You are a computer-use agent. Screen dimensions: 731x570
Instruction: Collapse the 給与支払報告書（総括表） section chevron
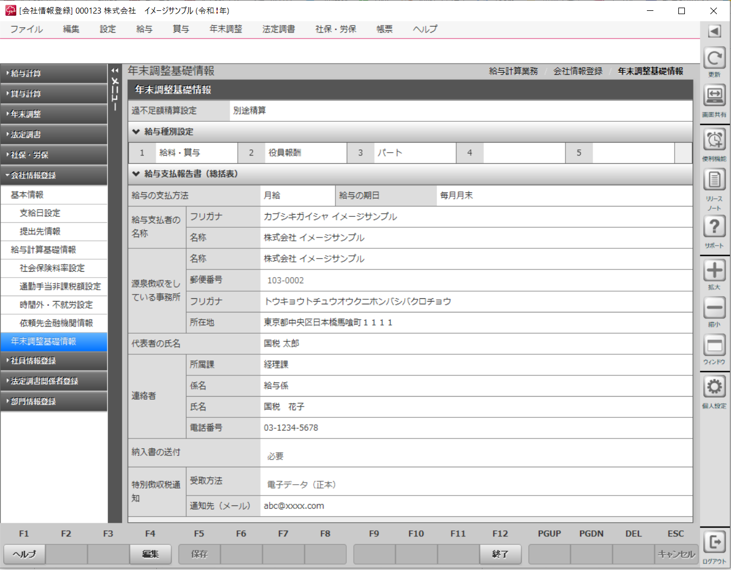click(x=136, y=174)
